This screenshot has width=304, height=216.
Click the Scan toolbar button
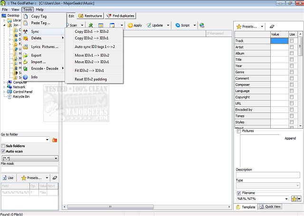pyautogui.click(x=71, y=25)
